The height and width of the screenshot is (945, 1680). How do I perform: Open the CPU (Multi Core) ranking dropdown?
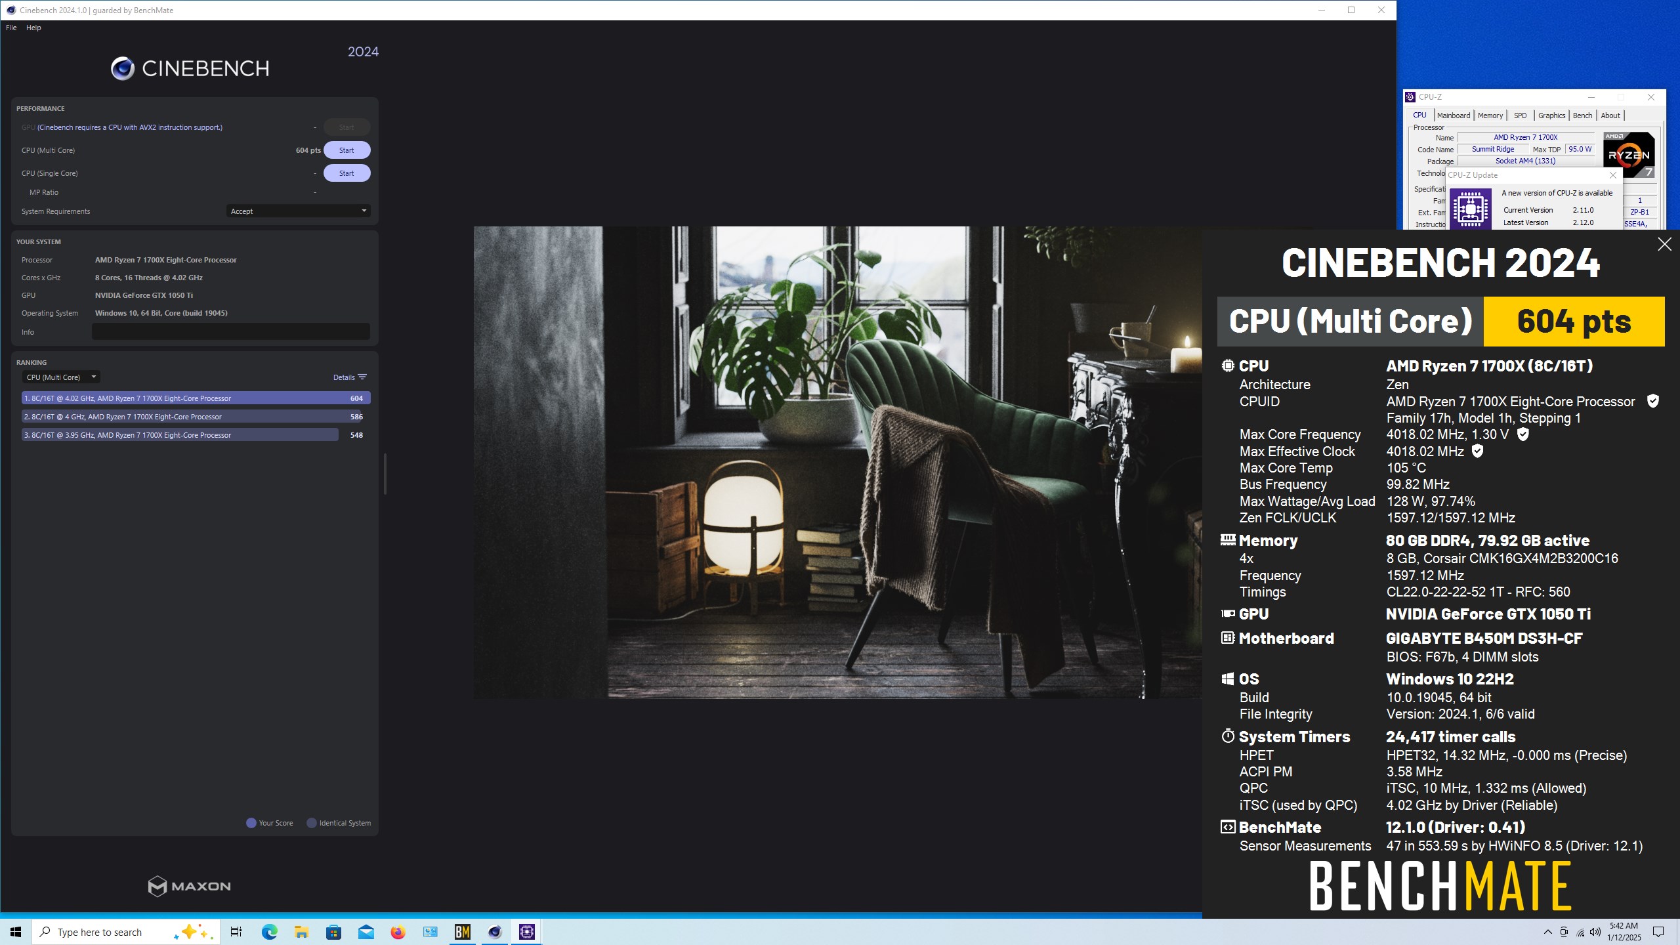click(x=61, y=377)
